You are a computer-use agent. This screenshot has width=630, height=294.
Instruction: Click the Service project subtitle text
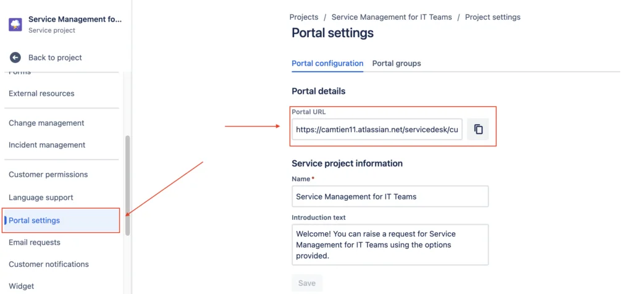tap(52, 30)
